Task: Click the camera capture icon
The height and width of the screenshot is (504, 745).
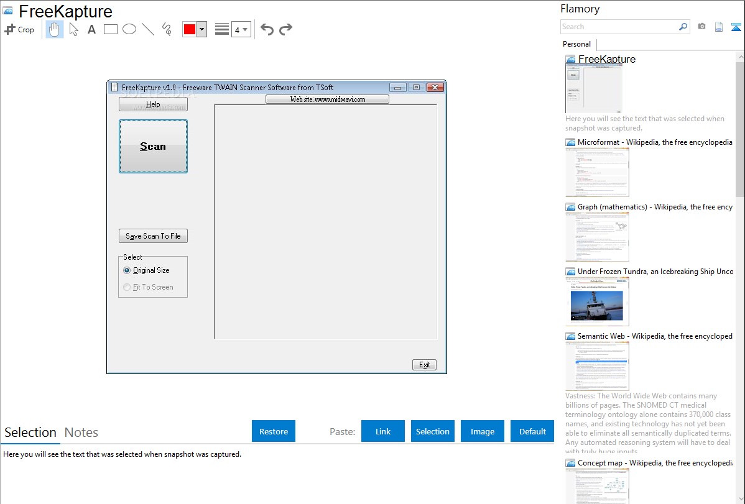Action: [701, 27]
